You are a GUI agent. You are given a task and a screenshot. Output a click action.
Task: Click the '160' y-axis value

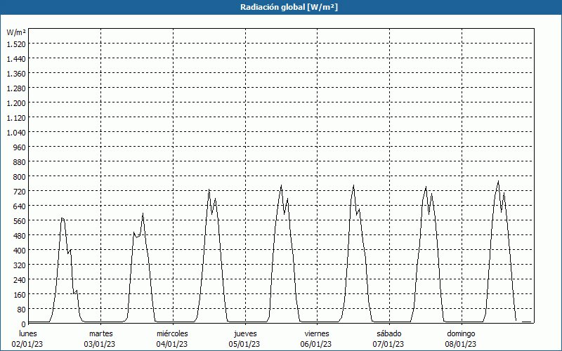point(20,294)
